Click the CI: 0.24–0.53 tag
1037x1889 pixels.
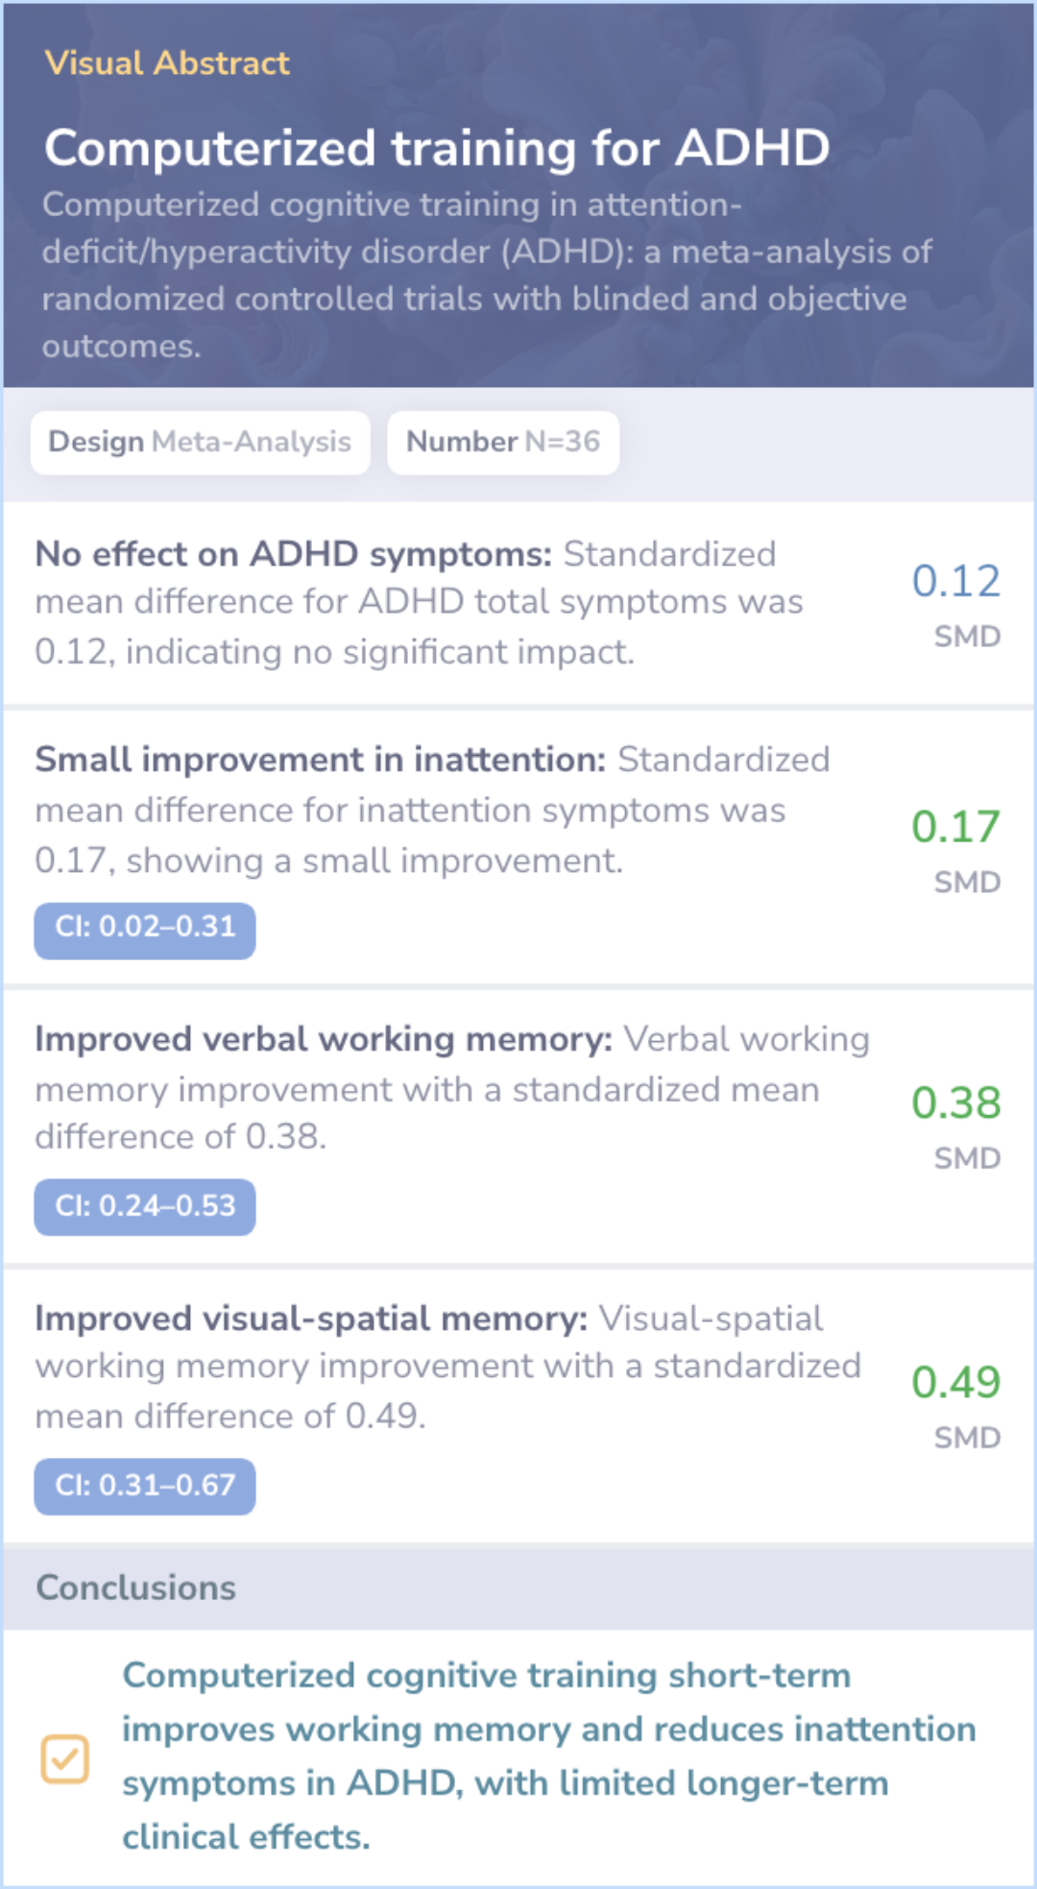pyautogui.click(x=145, y=1206)
